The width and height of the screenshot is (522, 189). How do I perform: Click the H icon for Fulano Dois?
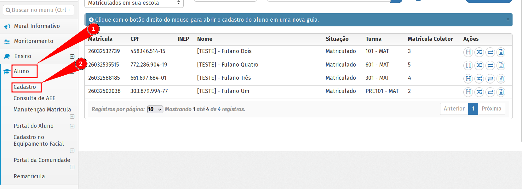(468, 52)
